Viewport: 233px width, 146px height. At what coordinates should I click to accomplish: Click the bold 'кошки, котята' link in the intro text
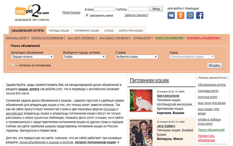(29, 89)
